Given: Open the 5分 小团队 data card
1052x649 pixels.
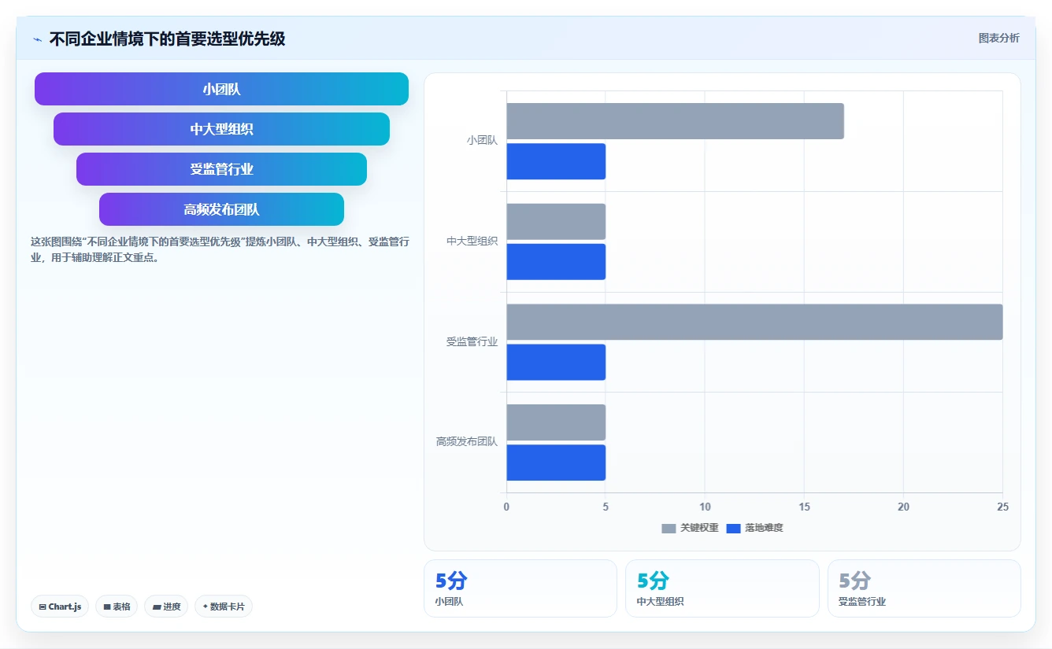Looking at the screenshot, I should click(520, 588).
